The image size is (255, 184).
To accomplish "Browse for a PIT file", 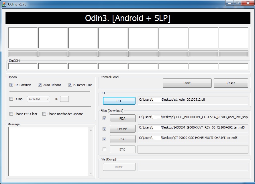I will point(119,101).
